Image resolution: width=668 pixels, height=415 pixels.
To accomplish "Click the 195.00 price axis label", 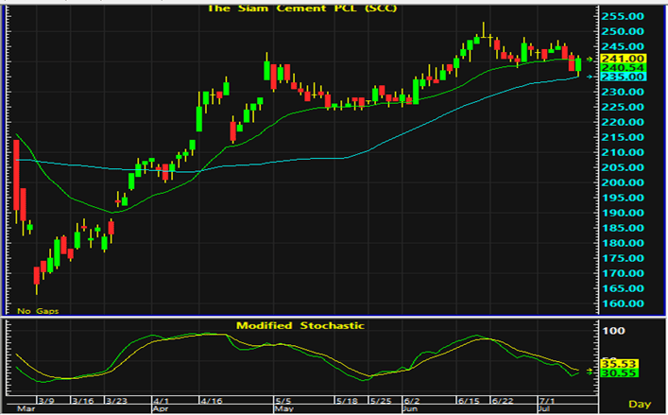I will pyautogui.click(x=623, y=198).
